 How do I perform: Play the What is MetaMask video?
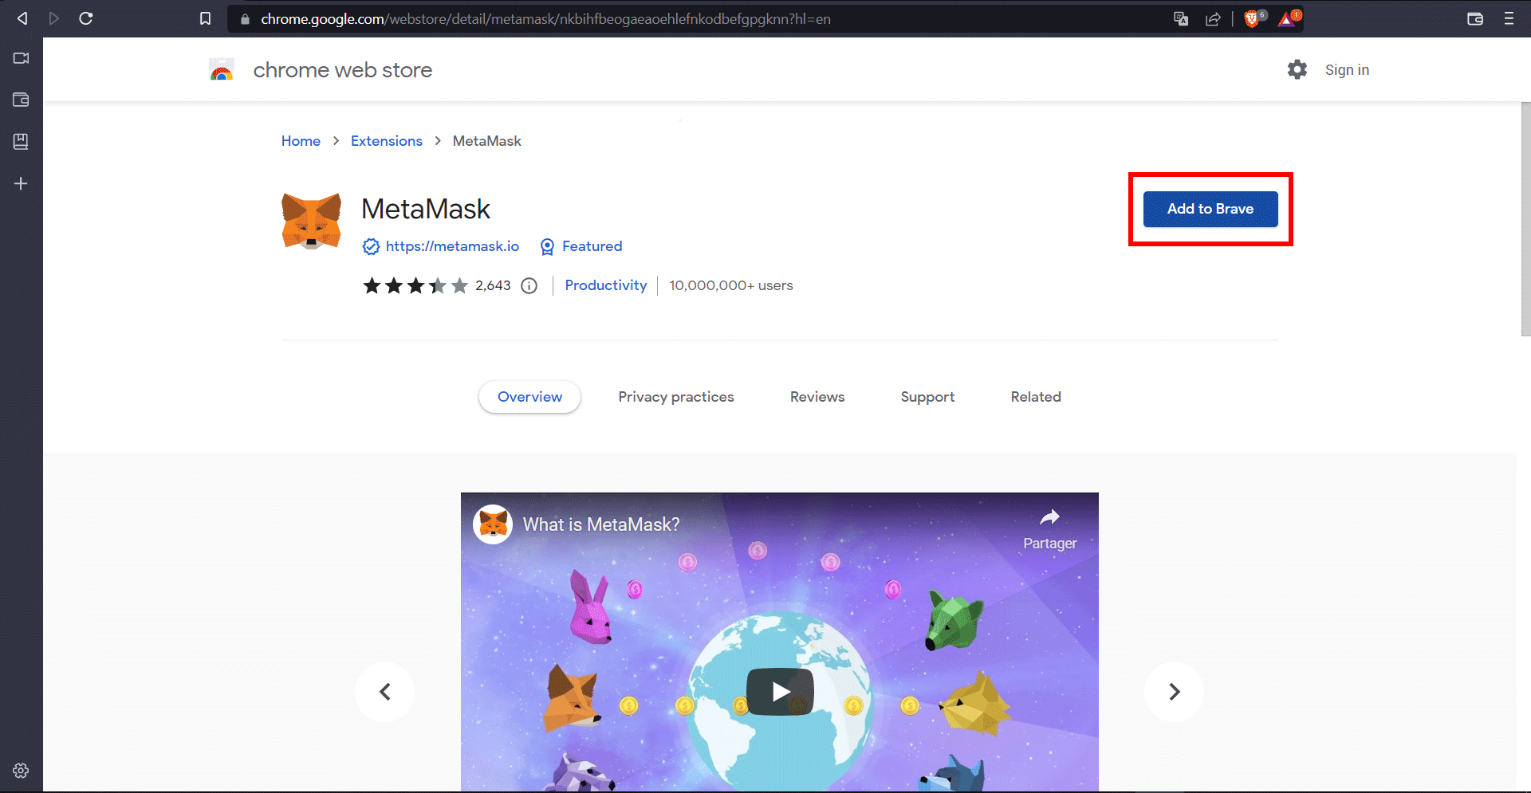(780, 691)
